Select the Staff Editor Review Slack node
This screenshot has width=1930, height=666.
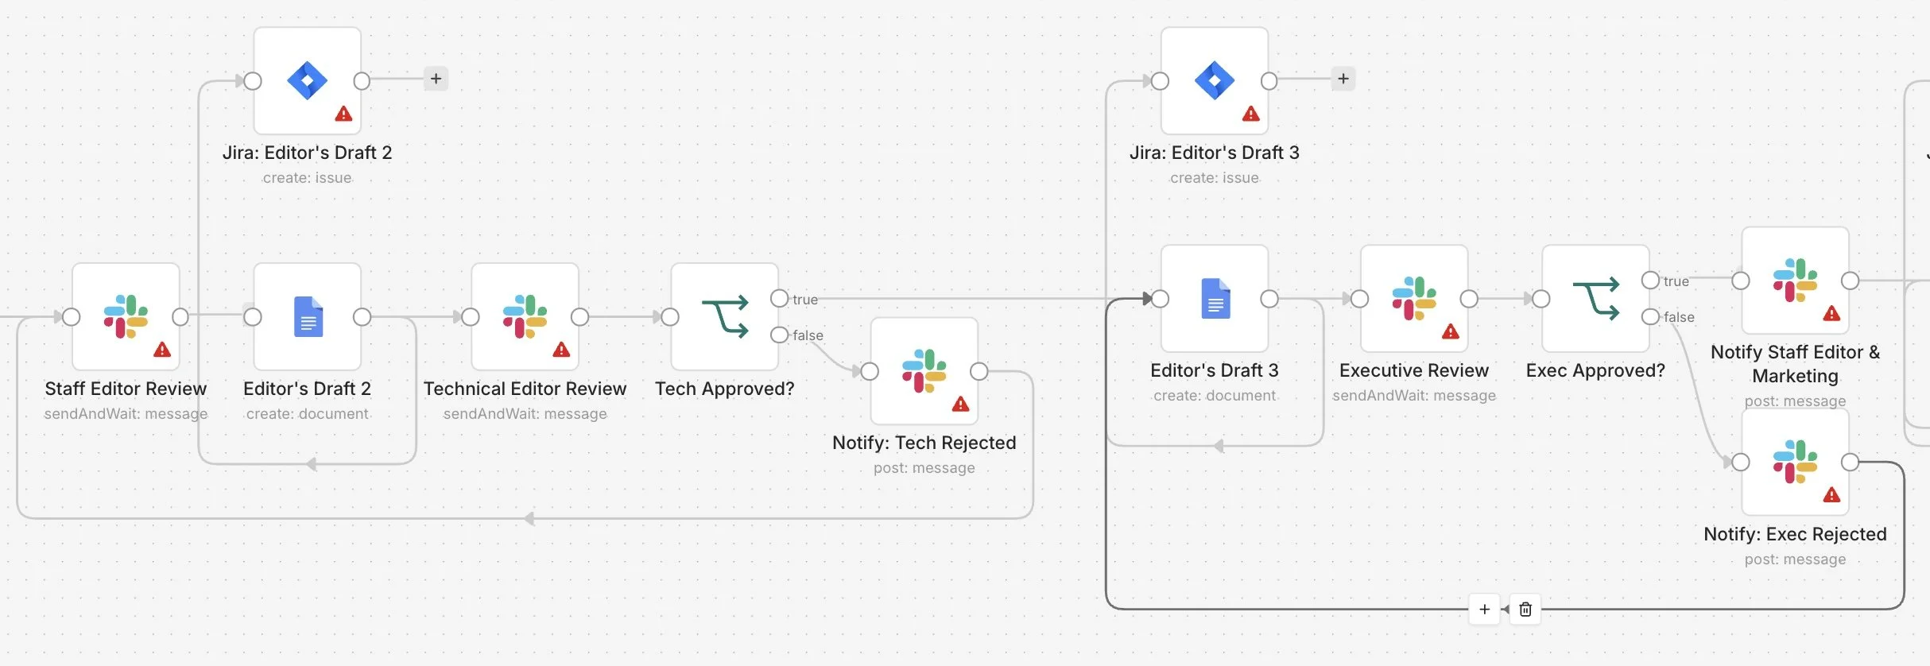point(126,316)
